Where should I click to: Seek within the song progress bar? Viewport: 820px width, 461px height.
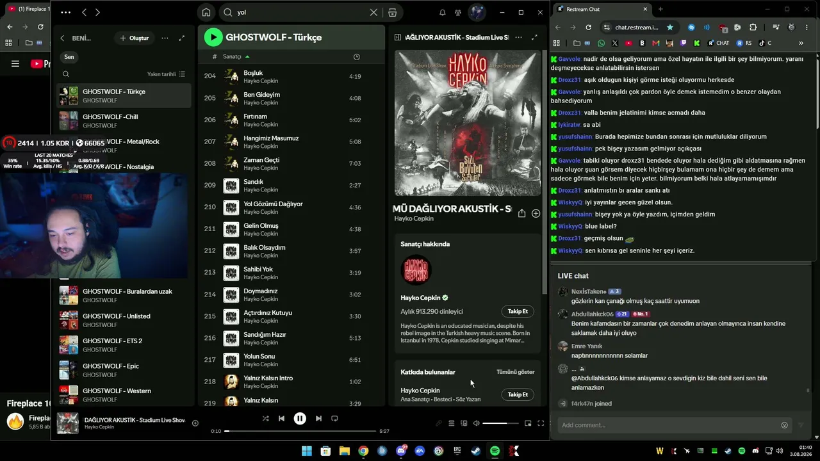pos(299,431)
